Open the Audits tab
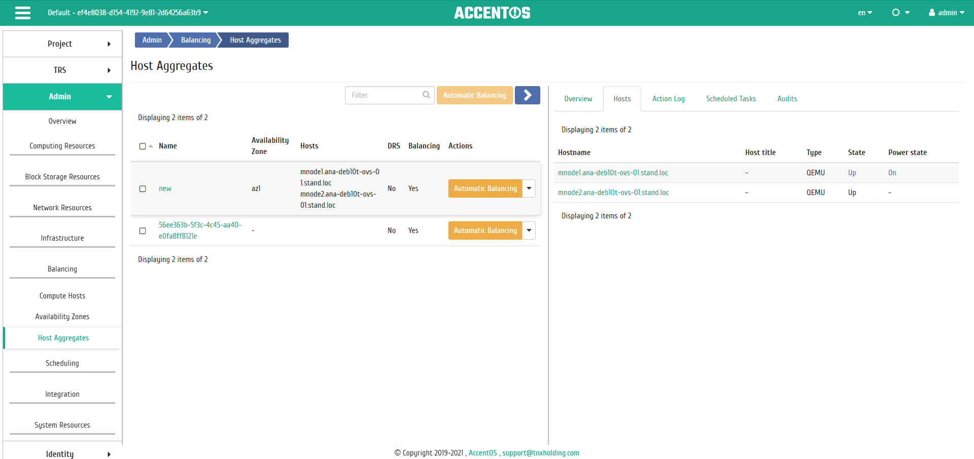974x459 pixels. [787, 99]
